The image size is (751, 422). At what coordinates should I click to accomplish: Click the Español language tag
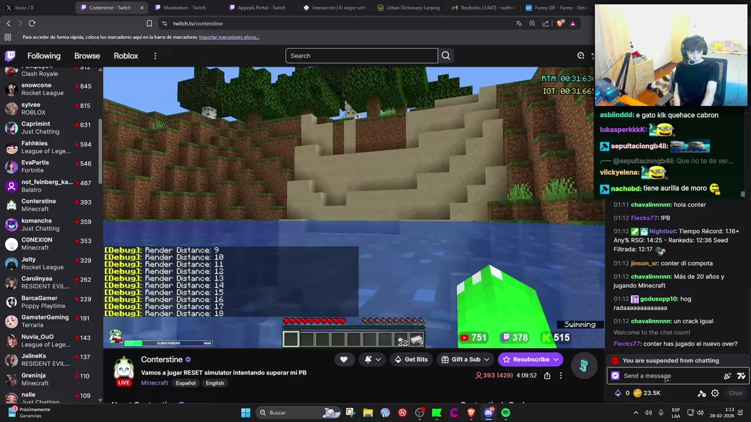(x=185, y=383)
